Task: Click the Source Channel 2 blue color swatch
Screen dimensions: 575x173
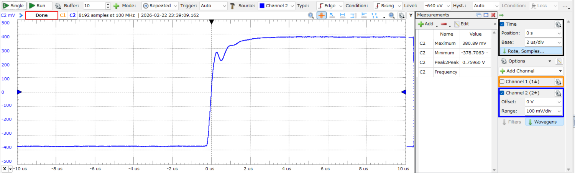Action: tap(262, 6)
